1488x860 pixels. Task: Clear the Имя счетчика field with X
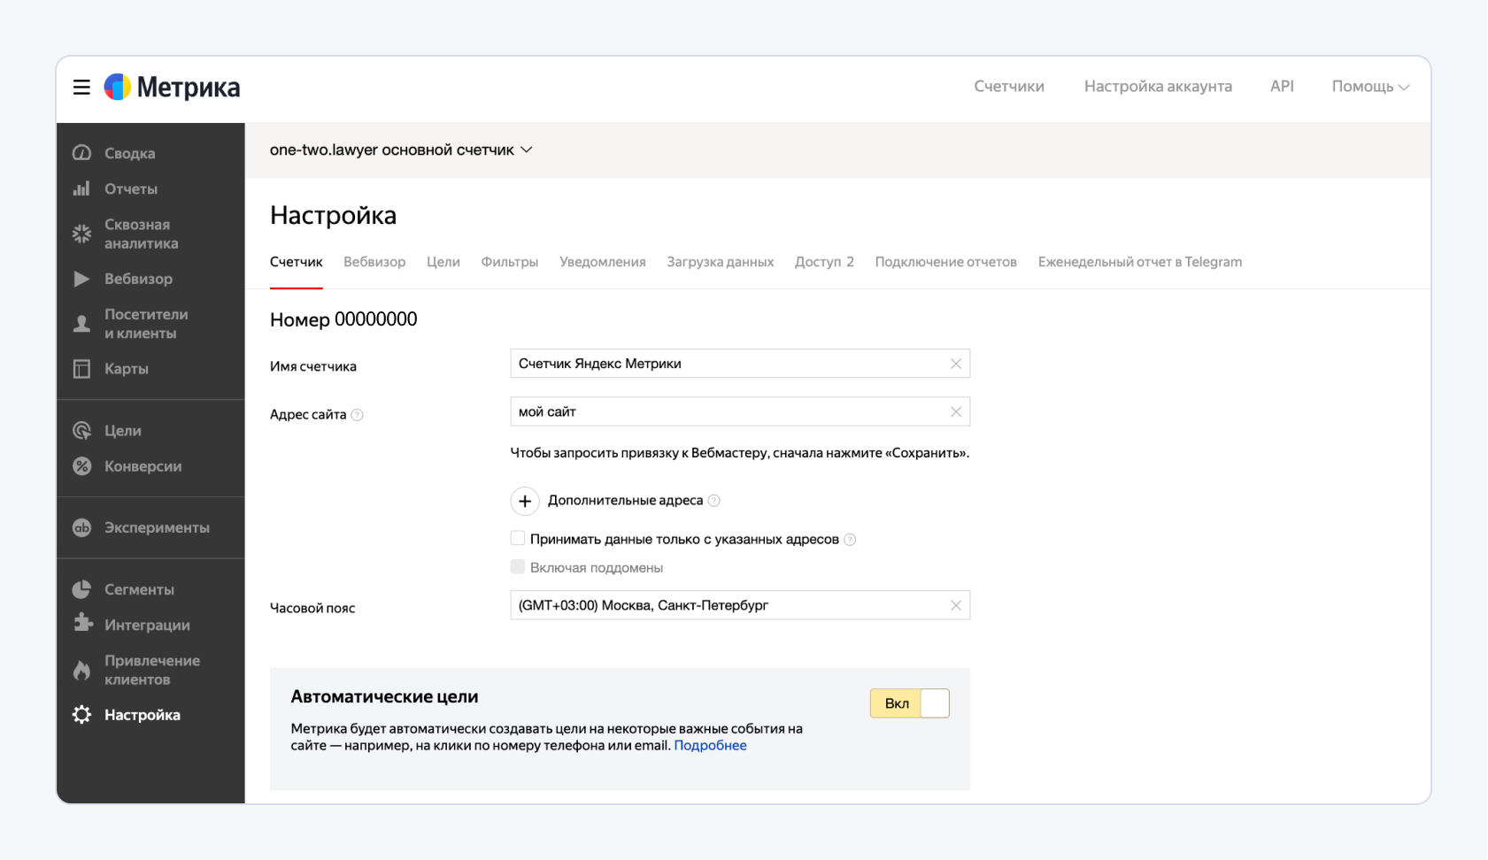(956, 364)
